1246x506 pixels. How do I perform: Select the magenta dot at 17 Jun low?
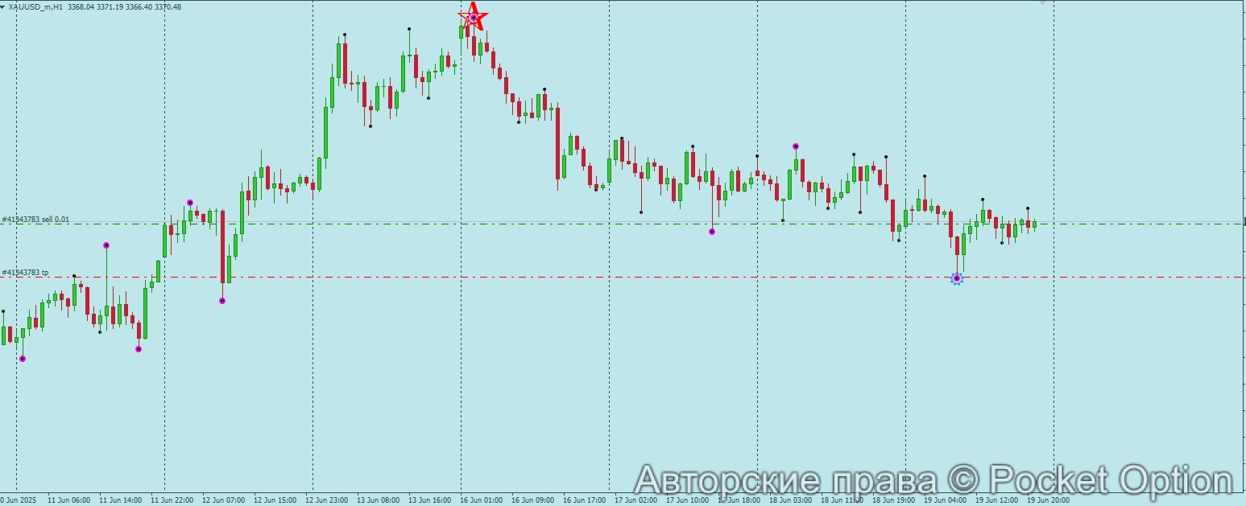pyautogui.click(x=711, y=232)
